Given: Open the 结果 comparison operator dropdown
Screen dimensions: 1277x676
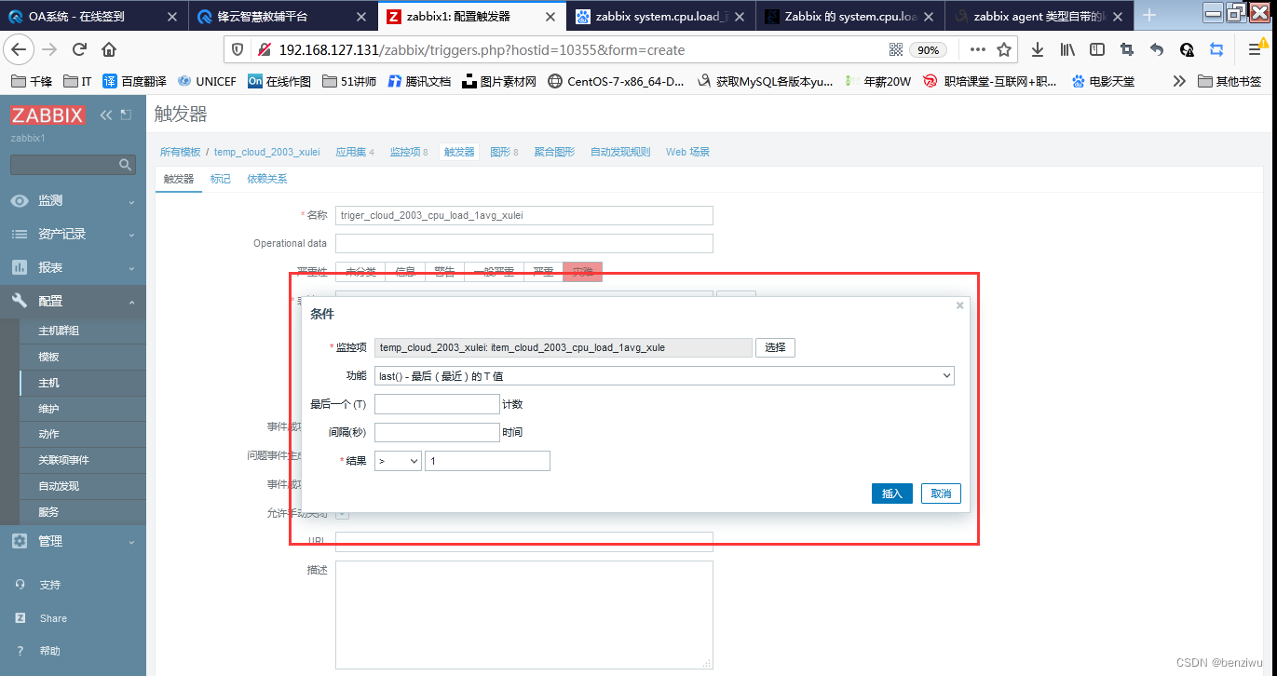Looking at the screenshot, I should [398, 461].
